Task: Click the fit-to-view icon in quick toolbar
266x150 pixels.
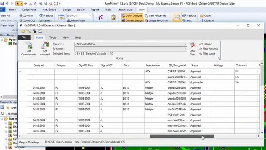Action: 56,4
